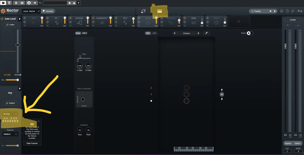Open the Register Medium dropdown
This screenshot has width=304, height=155.
[x=10, y=134]
